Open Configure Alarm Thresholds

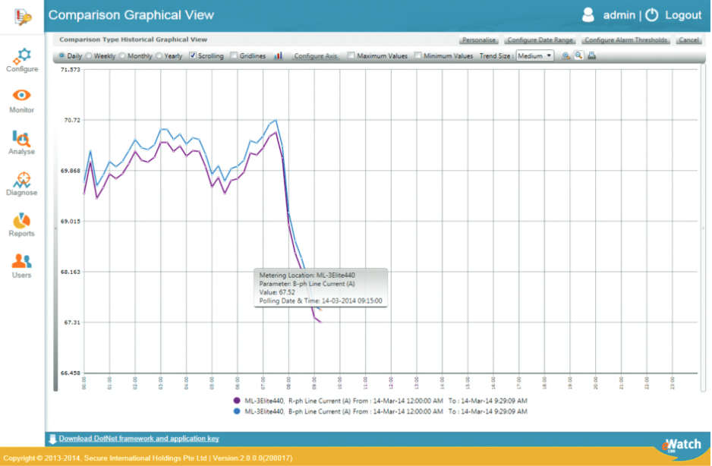[626, 40]
